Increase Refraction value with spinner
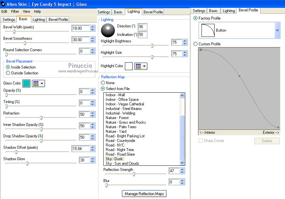Viewport: 285px width, 199px height. pos(93,113)
